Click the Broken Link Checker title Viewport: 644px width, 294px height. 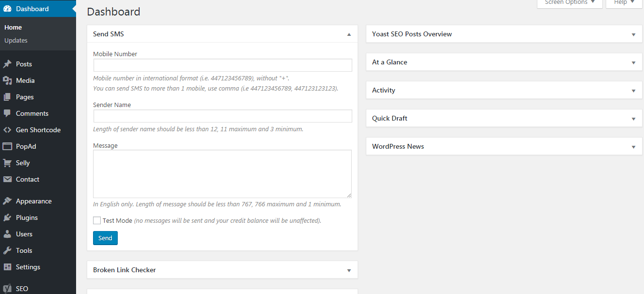[x=125, y=270]
